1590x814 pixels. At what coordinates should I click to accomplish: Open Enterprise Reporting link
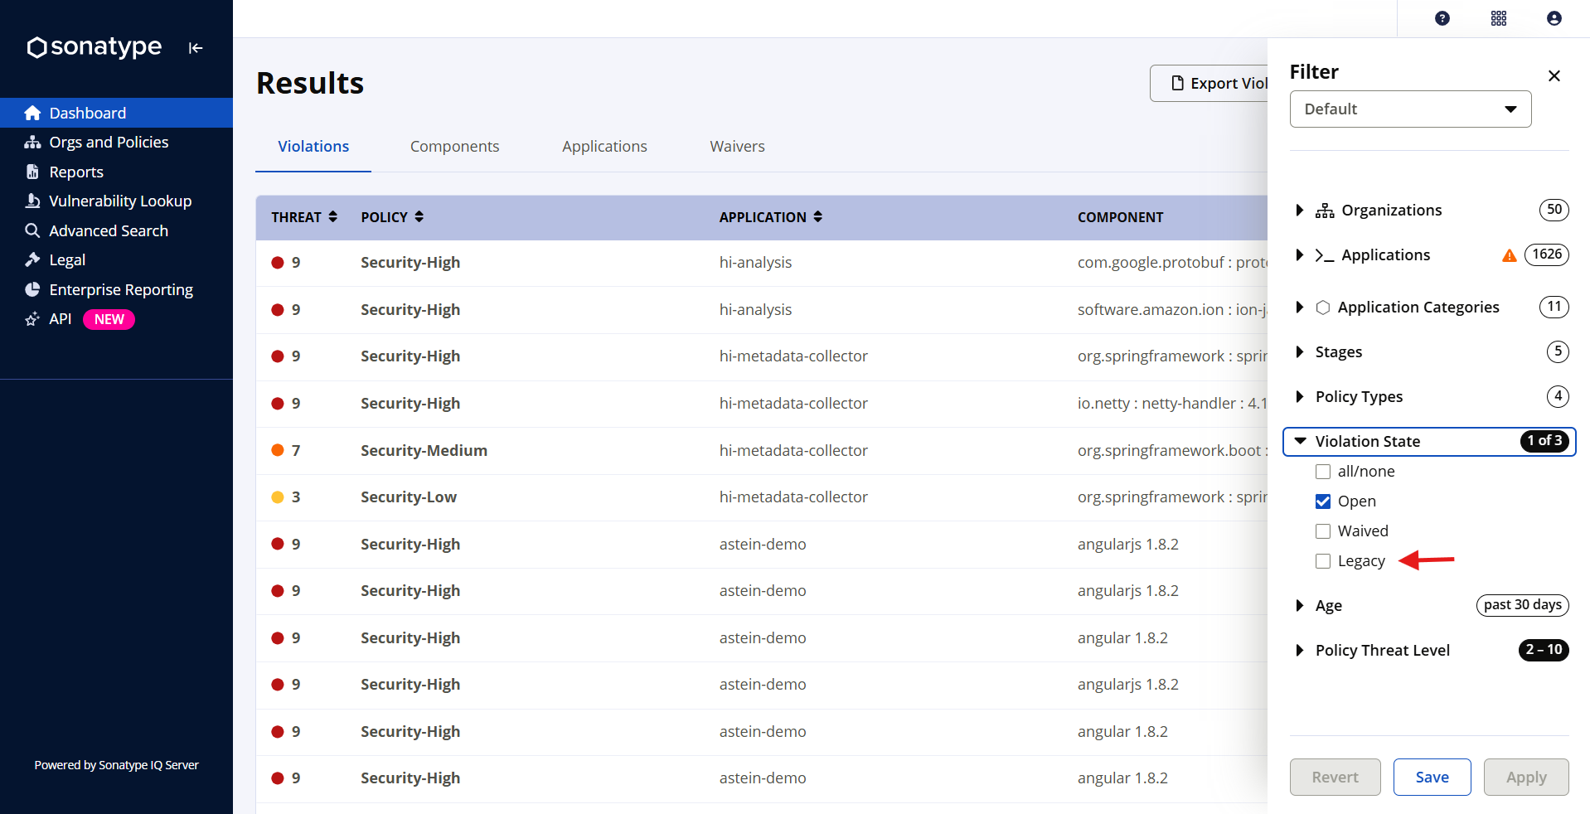[x=121, y=290]
